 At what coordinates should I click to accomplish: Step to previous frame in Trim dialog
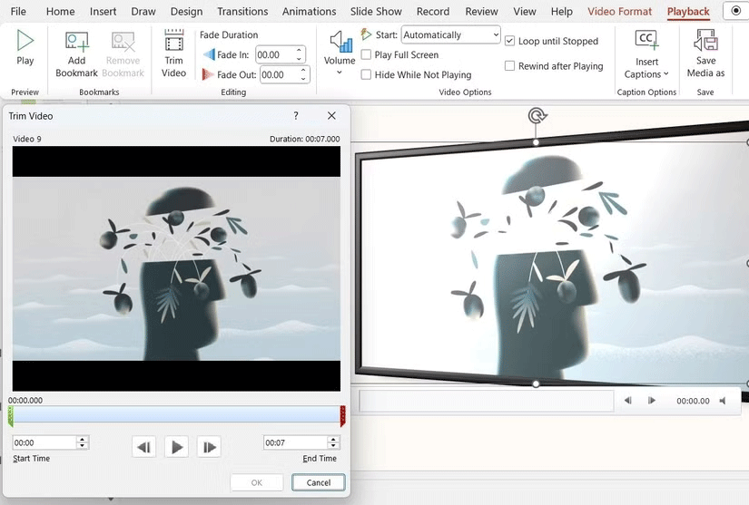click(x=143, y=446)
